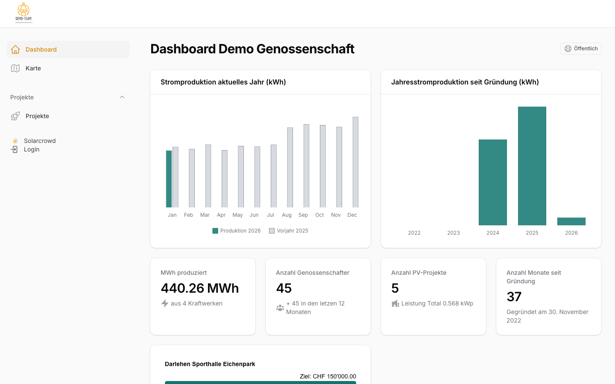Open the Karte page from the sidebar
Screen dimensions: 615x384
click(33, 68)
